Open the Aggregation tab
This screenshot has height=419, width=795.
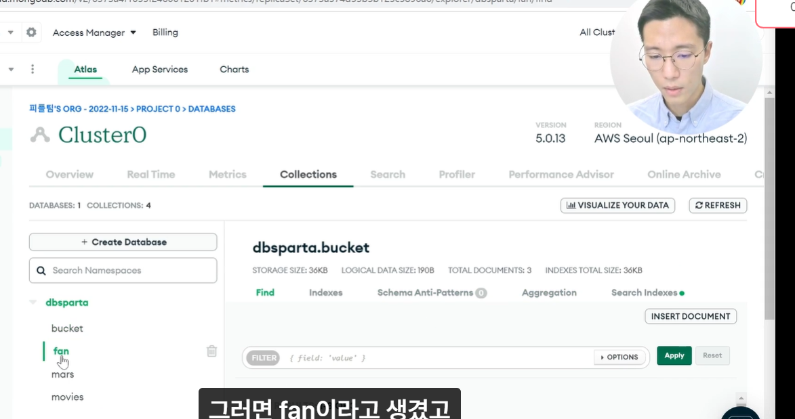click(549, 292)
